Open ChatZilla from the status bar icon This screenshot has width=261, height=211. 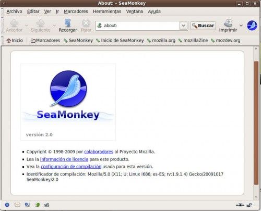point(46,205)
